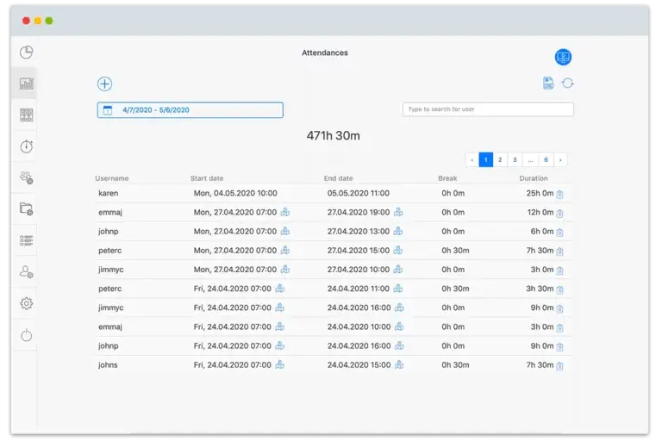The width and height of the screenshot is (662, 441).
Task: Add a new attendance with plus icon
Action: pos(104,84)
